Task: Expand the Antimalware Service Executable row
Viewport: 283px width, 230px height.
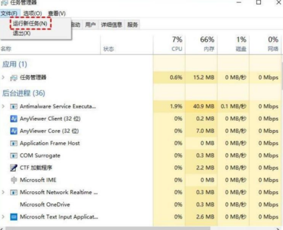Action: coord(4,107)
